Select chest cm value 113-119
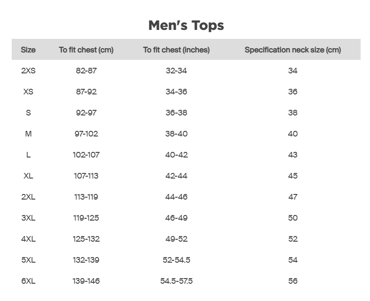370x301 pixels. 86,197
